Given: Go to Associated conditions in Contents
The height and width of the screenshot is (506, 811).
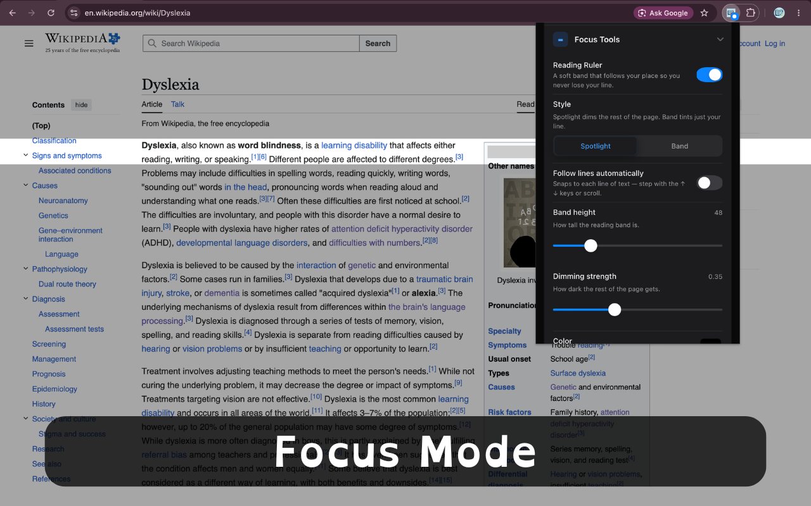Looking at the screenshot, I should point(75,171).
